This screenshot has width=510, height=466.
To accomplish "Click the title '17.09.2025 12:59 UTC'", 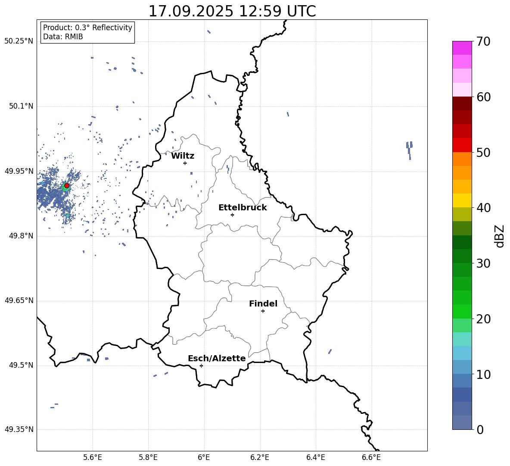I will [x=232, y=11].
